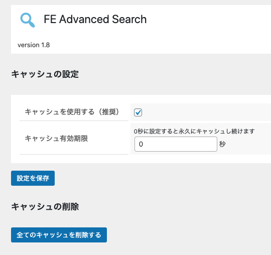Click the キャッシュを使用する（推奨） label
This screenshot has width=271, height=255.
(x=72, y=111)
